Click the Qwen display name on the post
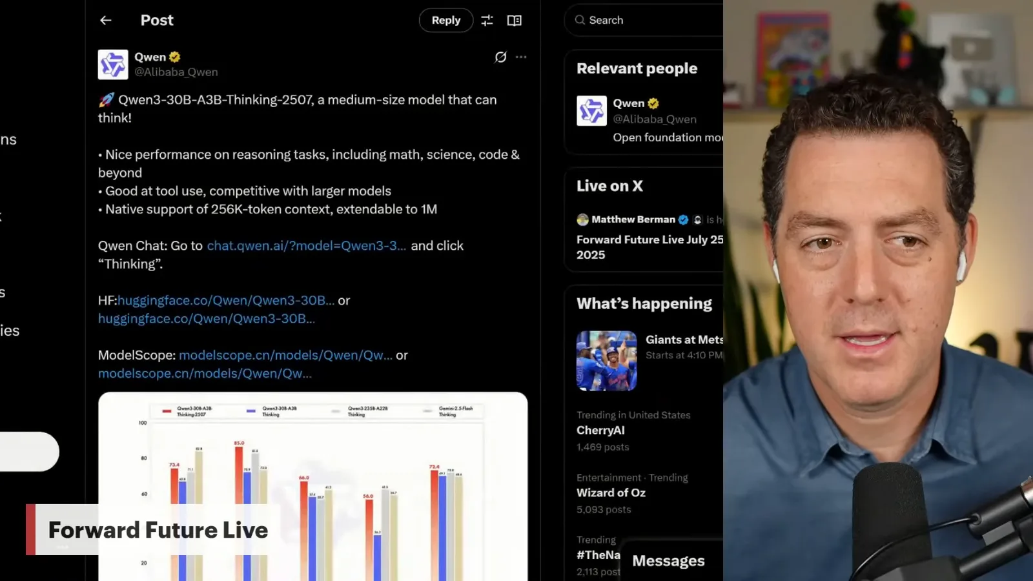 point(150,57)
